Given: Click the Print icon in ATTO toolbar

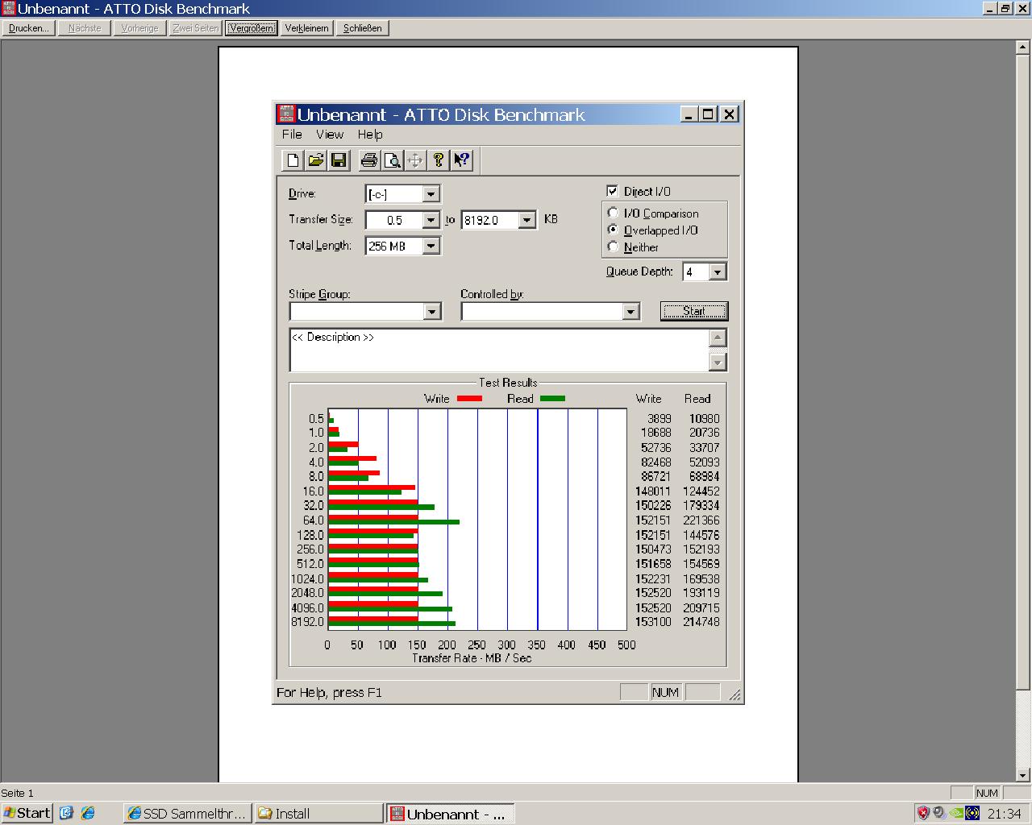Looking at the screenshot, I should coord(369,160).
